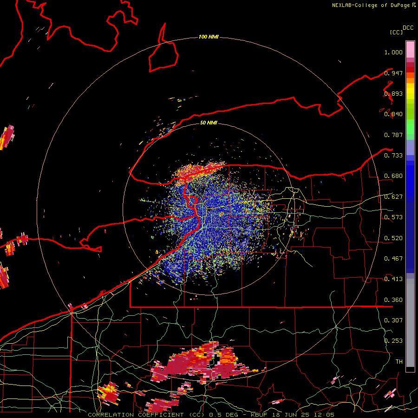Click the 0.893 legend value

393,93
